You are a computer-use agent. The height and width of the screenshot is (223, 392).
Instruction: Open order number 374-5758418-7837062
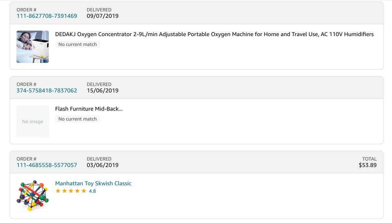pyautogui.click(x=47, y=90)
